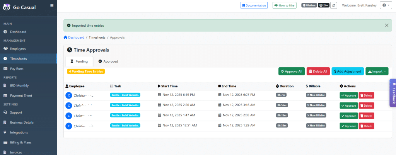Approve the 6:19 PM time entry
This screenshot has width=396, height=155.
[x=348, y=95]
